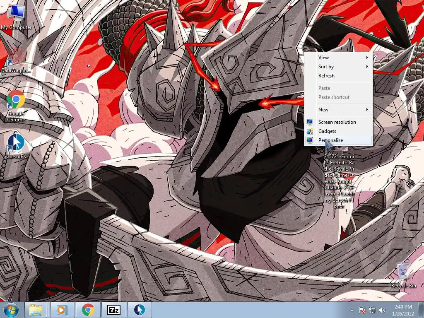The width and height of the screenshot is (424, 318).
Task: Select the Google Chrome desktop shortcut
Action: [16, 106]
